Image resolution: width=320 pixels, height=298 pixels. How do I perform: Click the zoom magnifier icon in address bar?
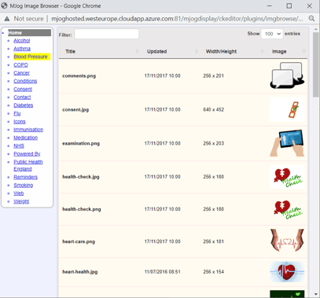[311, 19]
